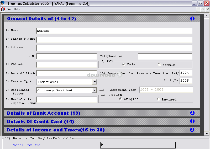Click the vertical scrollbar down arrow

point(207,134)
